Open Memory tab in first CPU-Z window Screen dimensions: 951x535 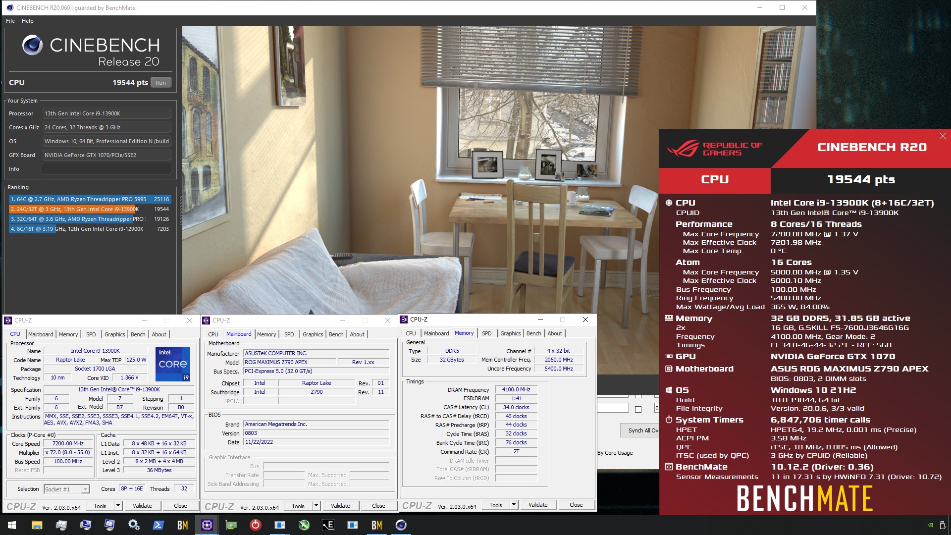tap(68, 334)
